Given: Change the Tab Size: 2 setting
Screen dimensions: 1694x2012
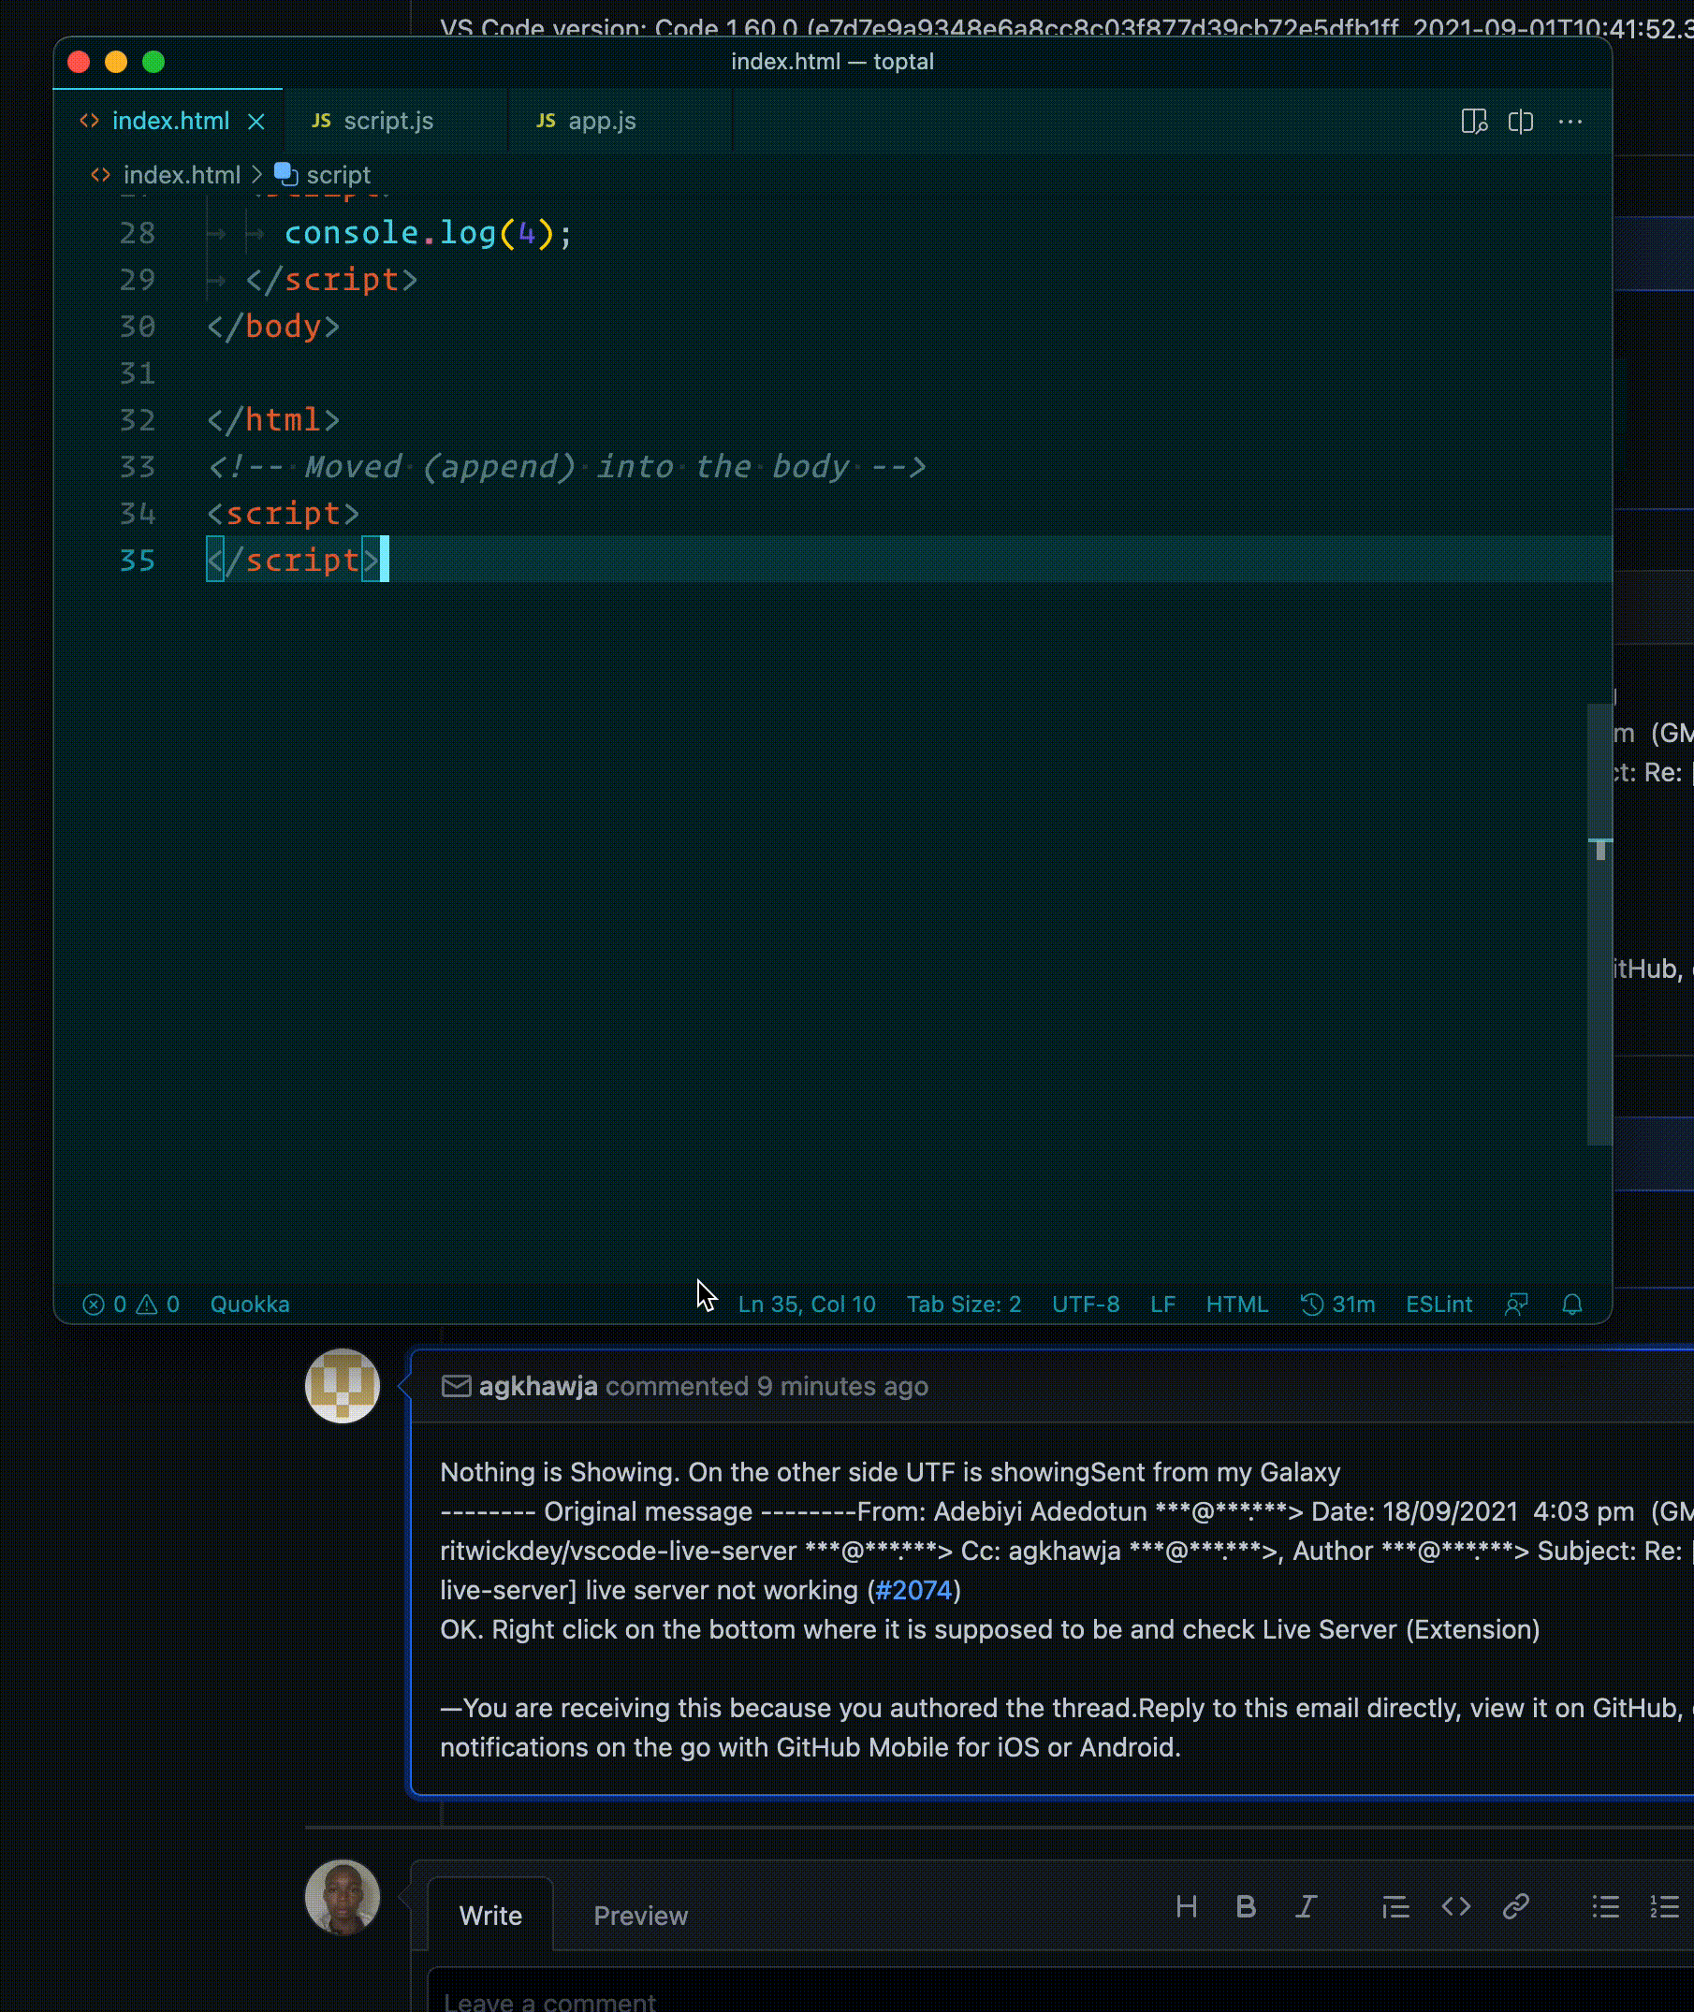Looking at the screenshot, I should pyautogui.click(x=963, y=1305).
